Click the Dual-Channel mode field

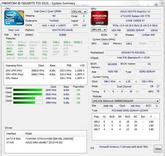pyautogui.click(x=124, y=86)
